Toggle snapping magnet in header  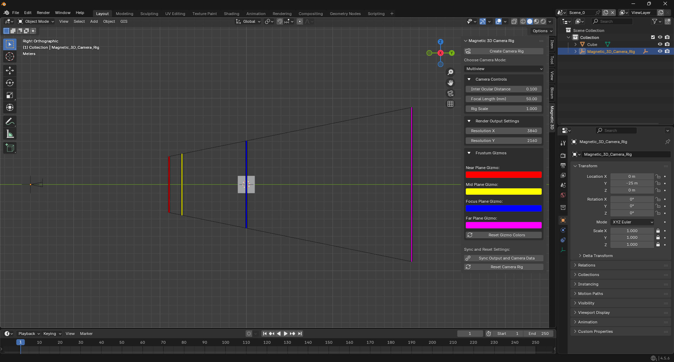pyautogui.click(x=279, y=21)
